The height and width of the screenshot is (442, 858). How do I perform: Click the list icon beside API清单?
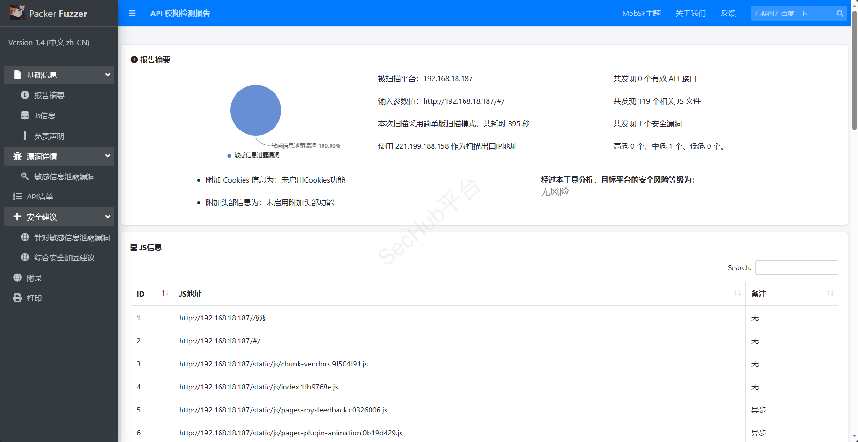coord(17,197)
